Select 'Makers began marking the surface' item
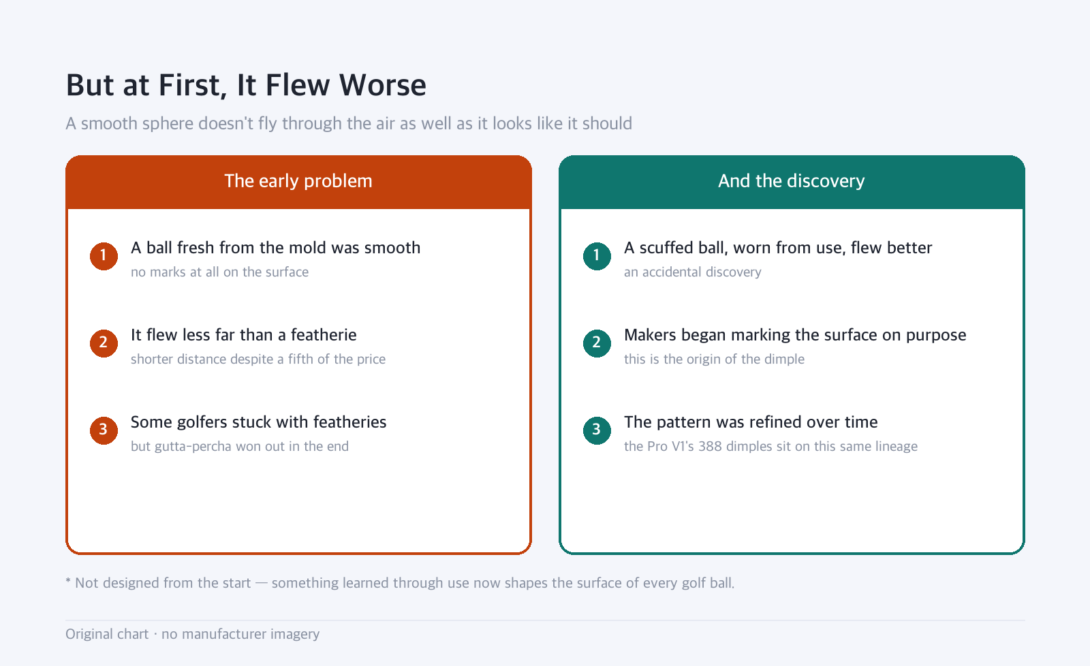The width and height of the screenshot is (1090, 666). pyautogui.click(x=795, y=335)
